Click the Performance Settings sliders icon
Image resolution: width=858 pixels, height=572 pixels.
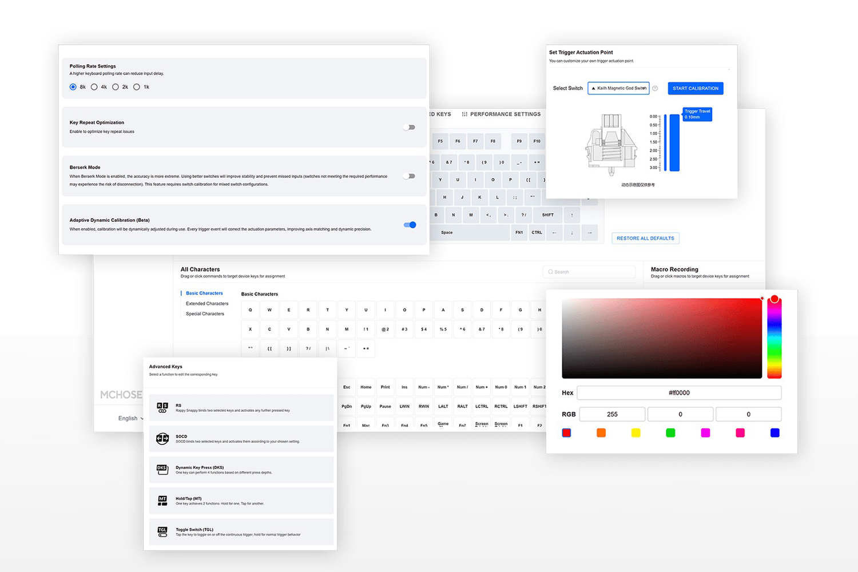point(464,114)
